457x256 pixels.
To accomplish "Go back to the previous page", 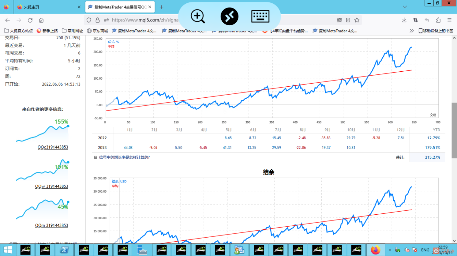I will point(8,20).
